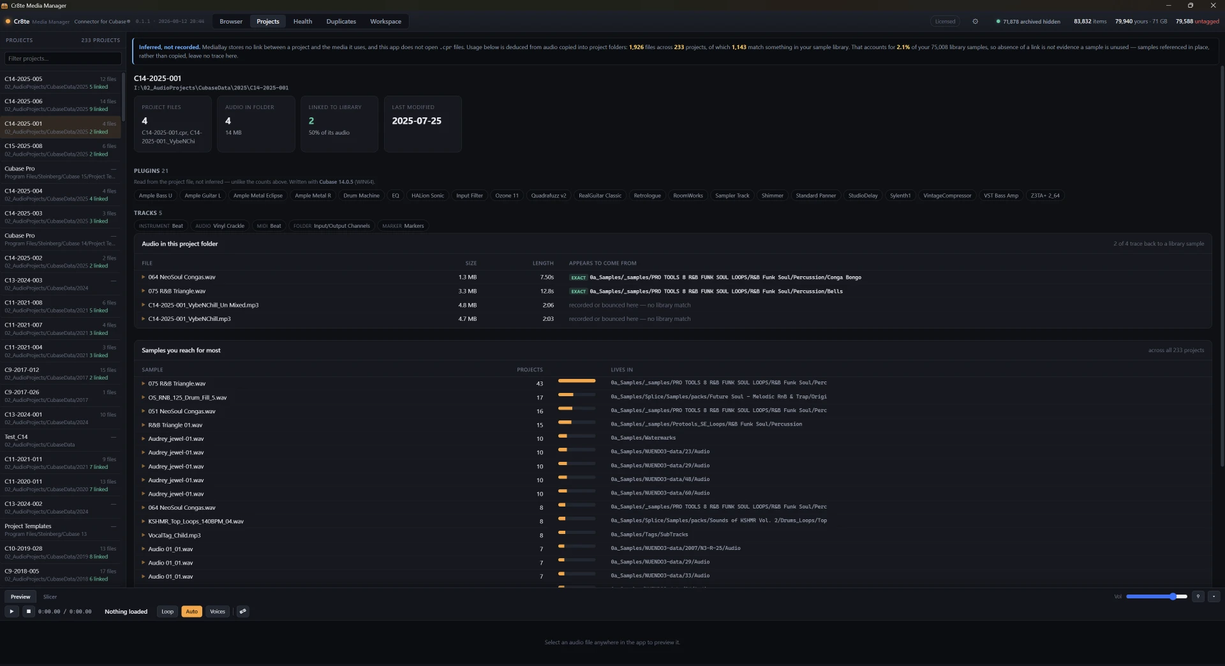Click the Audio Vinyl Crackle track chip
The height and width of the screenshot is (666, 1225).
219,225
